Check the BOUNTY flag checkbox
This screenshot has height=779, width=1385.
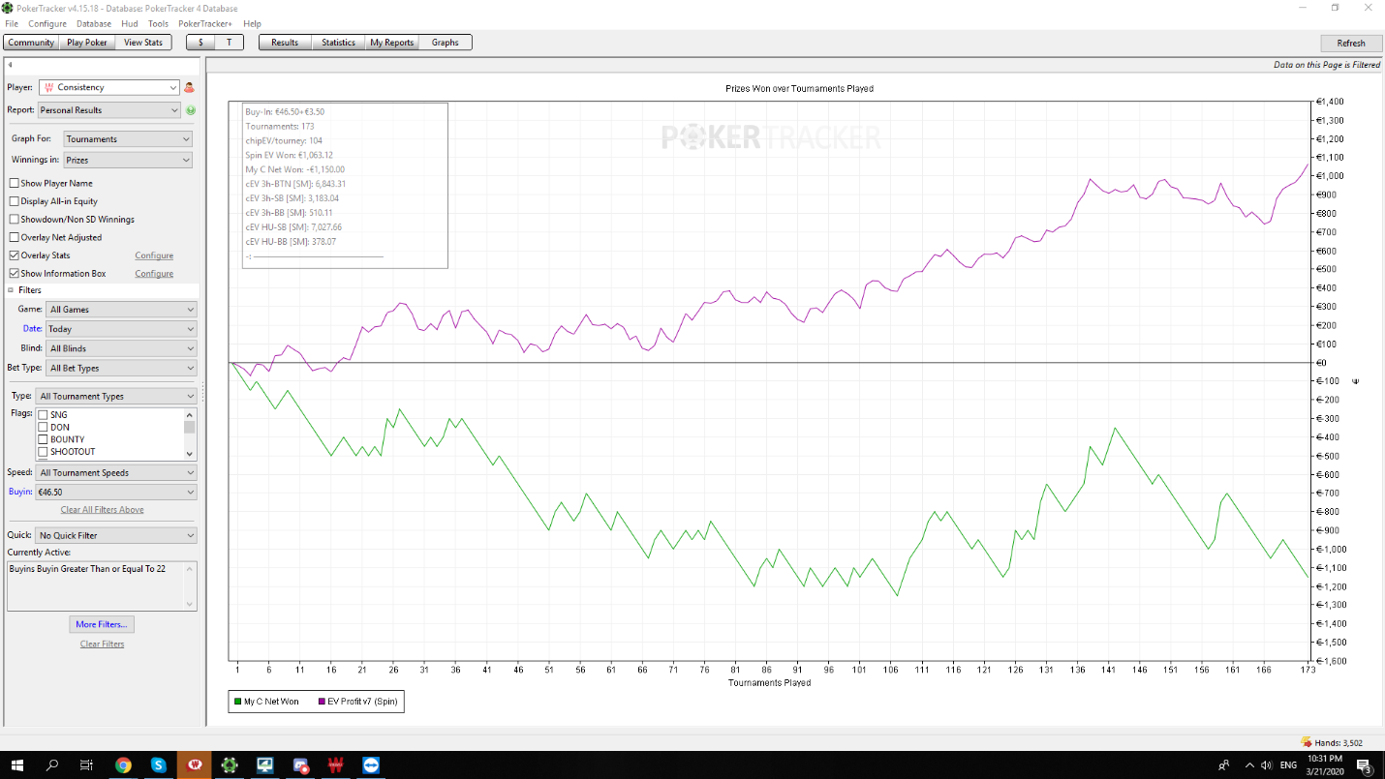43,439
